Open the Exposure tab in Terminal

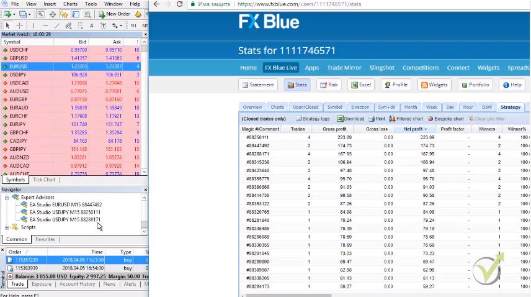(42, 284)
